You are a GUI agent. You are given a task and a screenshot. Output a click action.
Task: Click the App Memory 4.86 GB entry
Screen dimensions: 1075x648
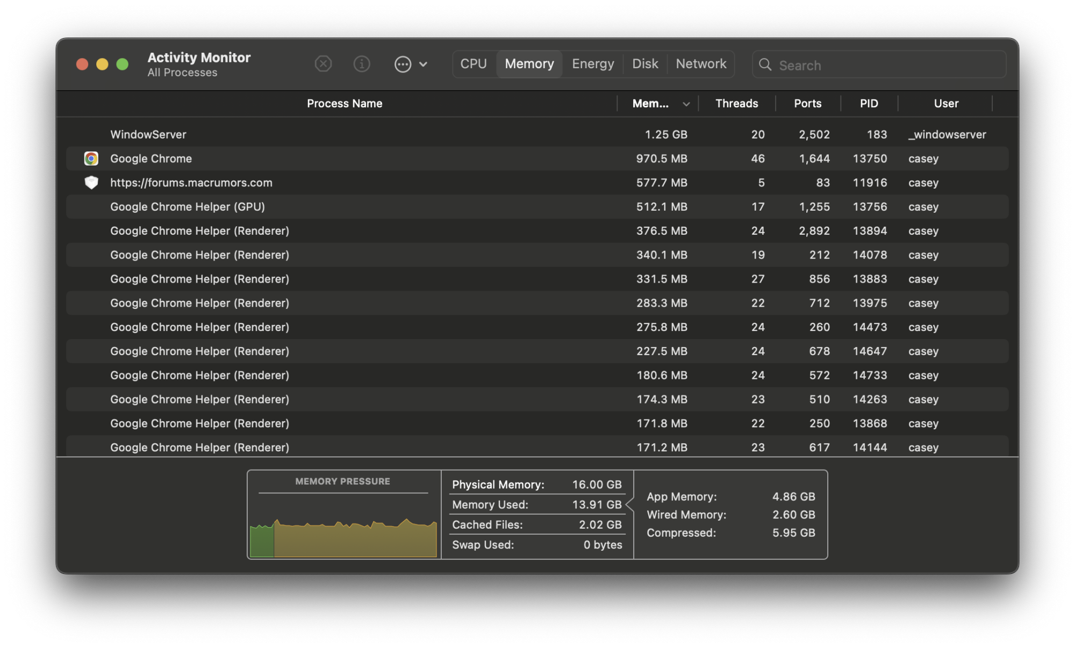[731, 497]
